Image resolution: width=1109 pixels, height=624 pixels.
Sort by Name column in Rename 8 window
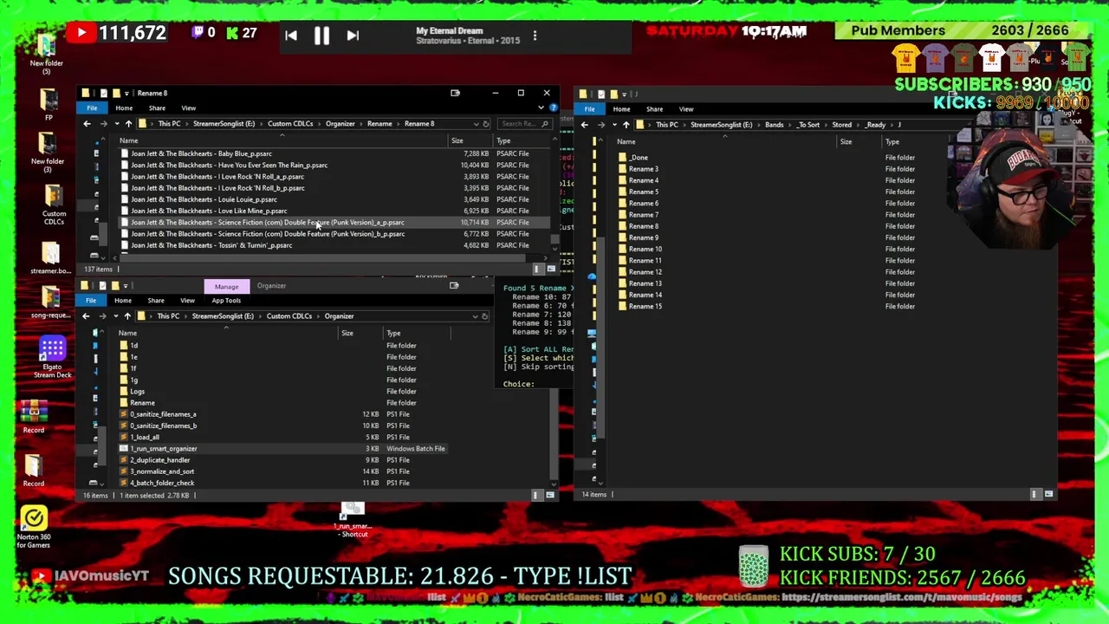click(128, 141)
